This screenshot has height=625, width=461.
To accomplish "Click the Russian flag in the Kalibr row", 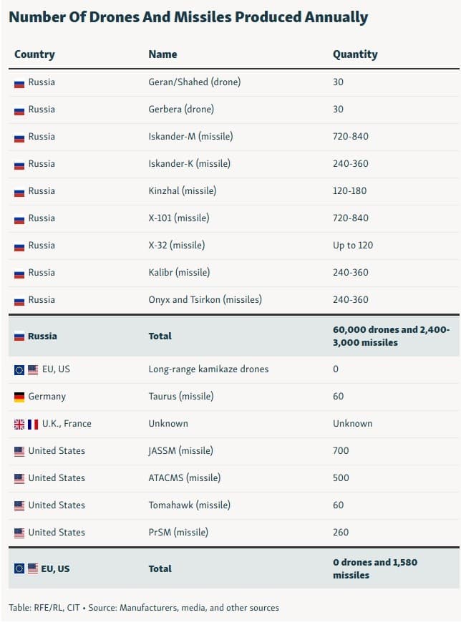I will point(19,273).
